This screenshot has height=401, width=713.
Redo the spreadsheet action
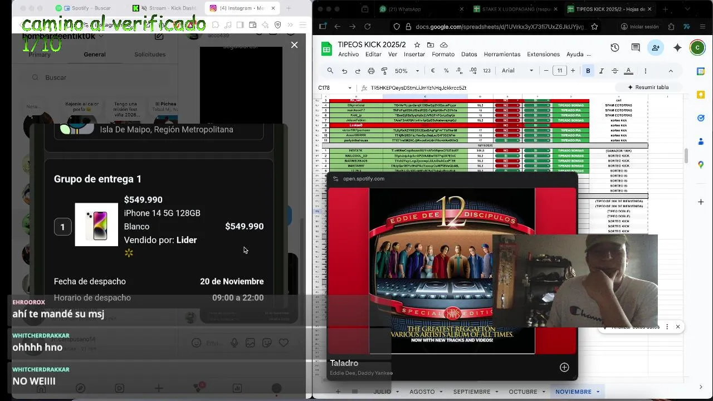point(358,71)
